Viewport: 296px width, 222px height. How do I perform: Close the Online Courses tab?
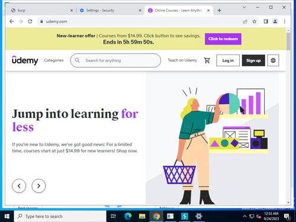[x=208, y=11]
